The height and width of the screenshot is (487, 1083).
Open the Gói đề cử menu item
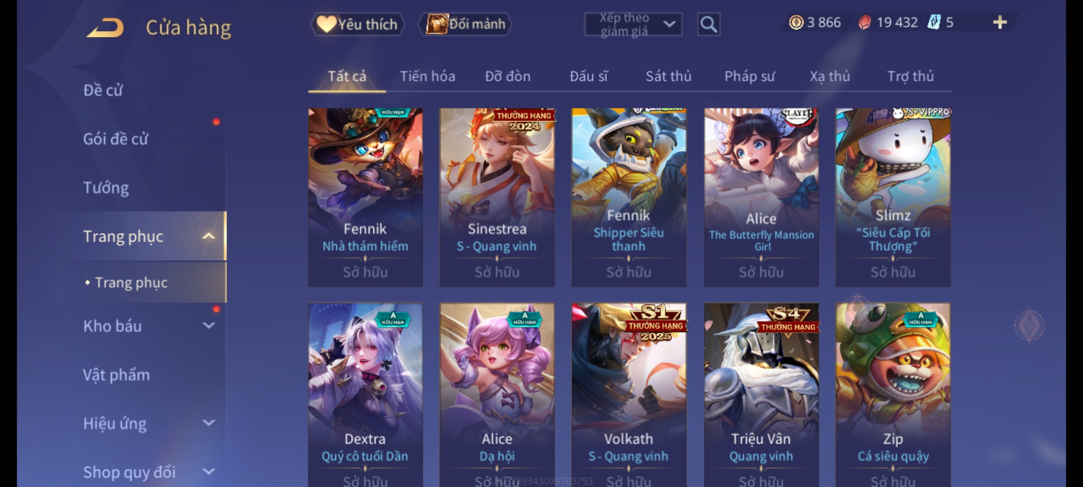[x=116, y=139]
